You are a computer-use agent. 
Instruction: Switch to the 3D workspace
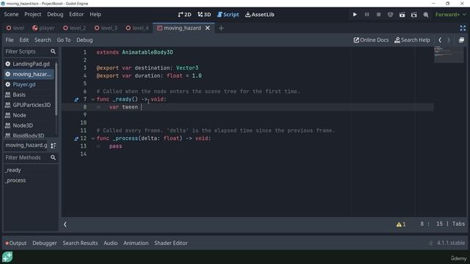(204, 15)
